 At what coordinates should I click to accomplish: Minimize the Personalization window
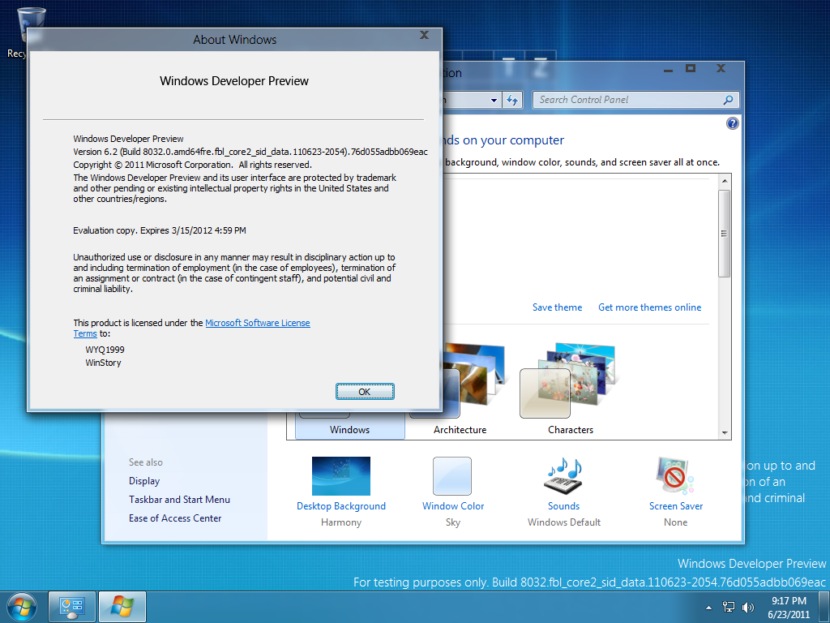pos(668,69)
